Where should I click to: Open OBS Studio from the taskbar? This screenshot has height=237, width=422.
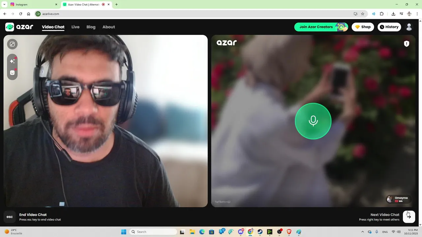(x=280, y=232)
